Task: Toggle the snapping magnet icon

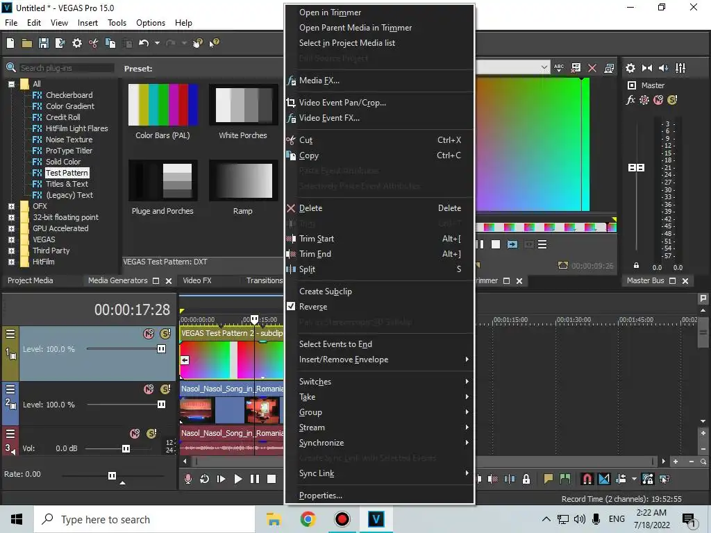Action: (587, 479)
